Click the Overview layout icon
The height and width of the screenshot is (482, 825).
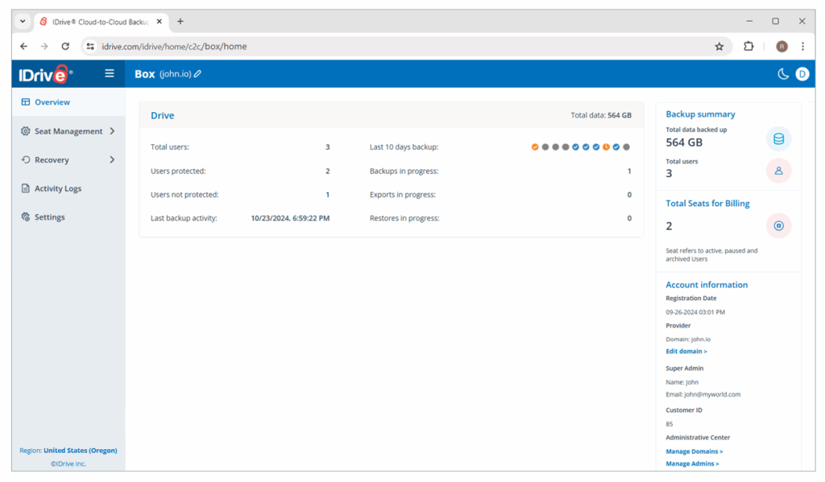pyautogui.click(x=25, y=102)
